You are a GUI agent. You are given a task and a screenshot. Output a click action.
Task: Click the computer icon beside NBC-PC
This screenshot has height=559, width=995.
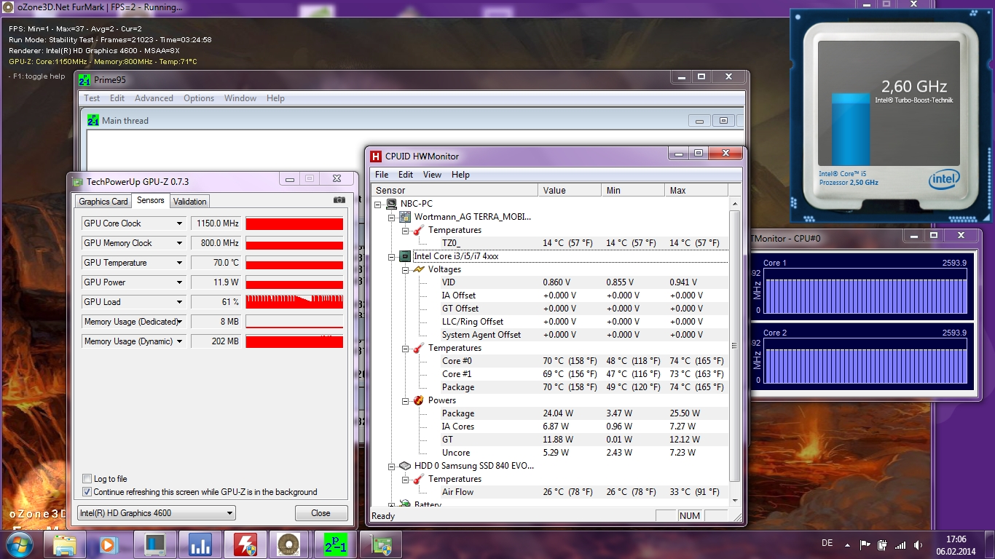[x=392, y=204]
